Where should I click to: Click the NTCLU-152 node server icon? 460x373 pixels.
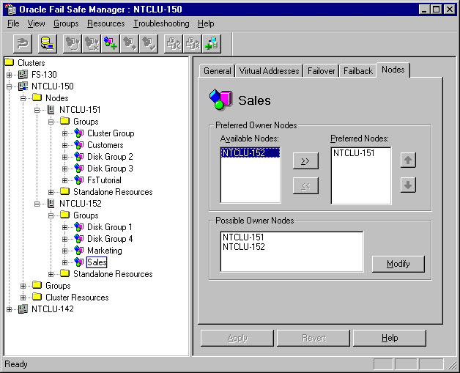click(x=51, y=204)
